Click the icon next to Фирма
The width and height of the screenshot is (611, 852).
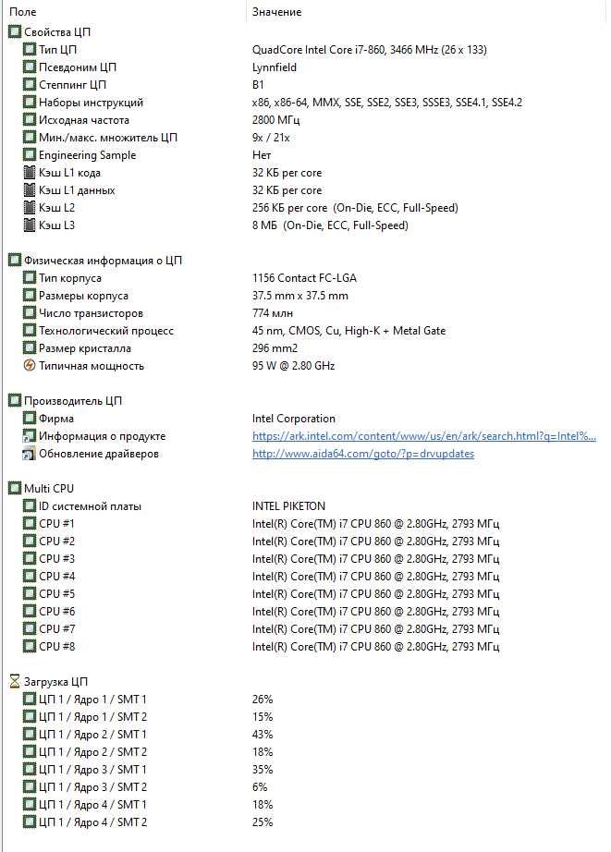tap(30, 419)
